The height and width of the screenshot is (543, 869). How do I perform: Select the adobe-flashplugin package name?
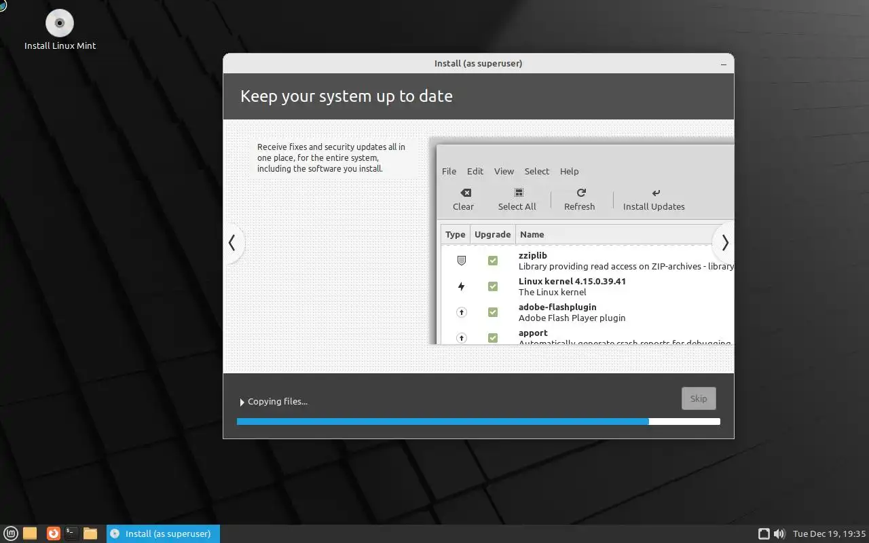tap(557, 307)
